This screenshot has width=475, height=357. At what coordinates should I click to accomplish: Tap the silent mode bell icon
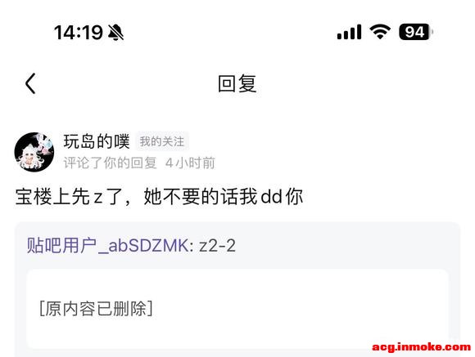click(115, 32)
